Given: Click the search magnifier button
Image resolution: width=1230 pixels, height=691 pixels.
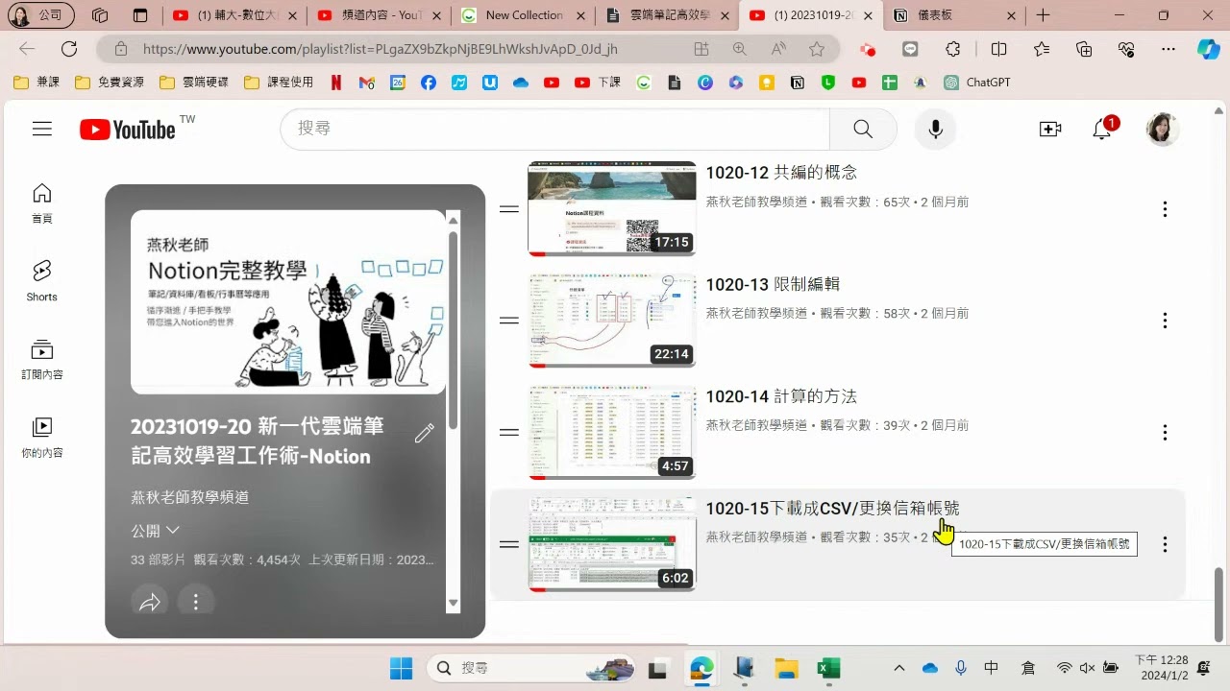Looking at the screenshot, I should click(x=863, y=129).
